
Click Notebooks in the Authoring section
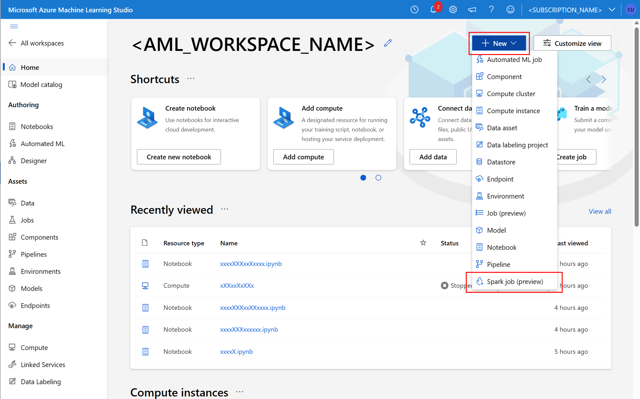coord(37,126)
